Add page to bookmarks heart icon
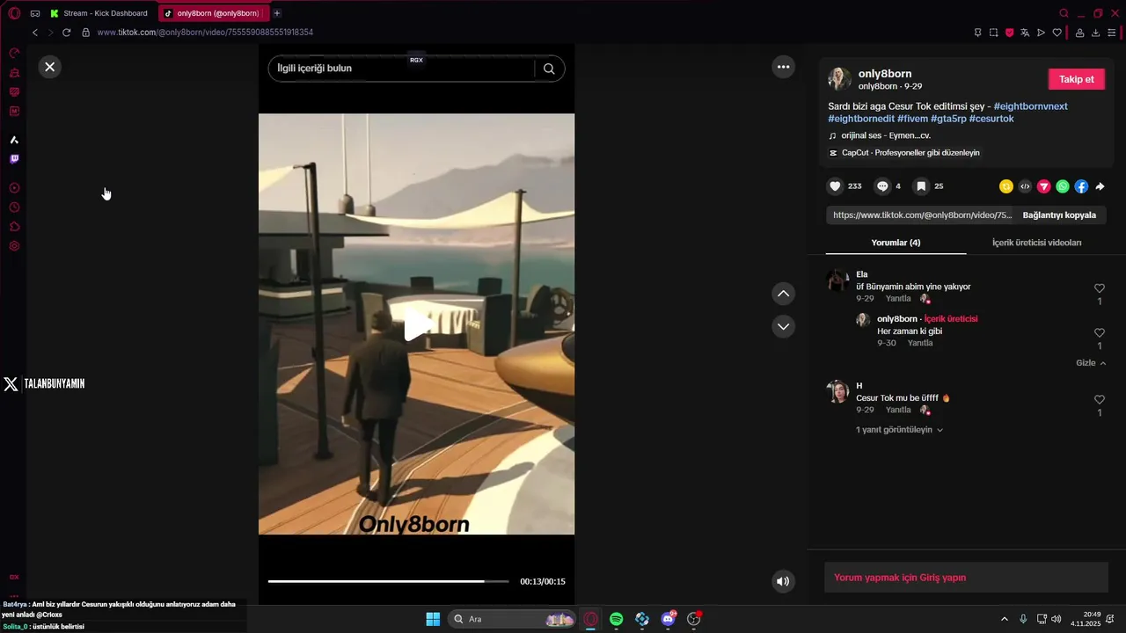 [x=1057, y=33]
